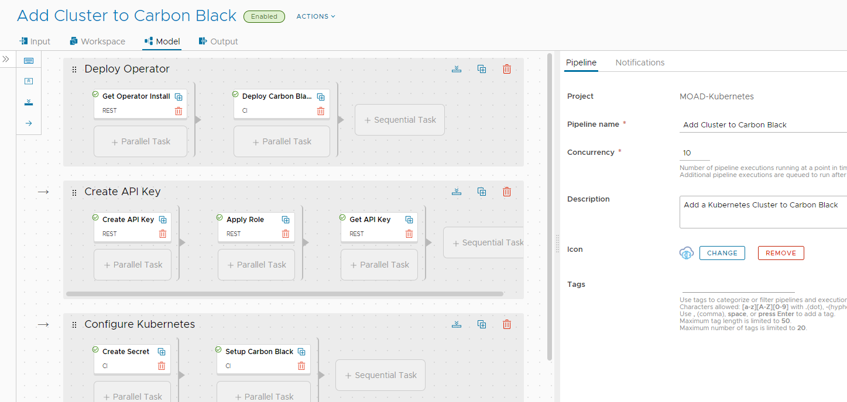The image size is (847, 402).
Task: Copy the Deploy Carbon Bla... task
Action: (x=321, y=97)
